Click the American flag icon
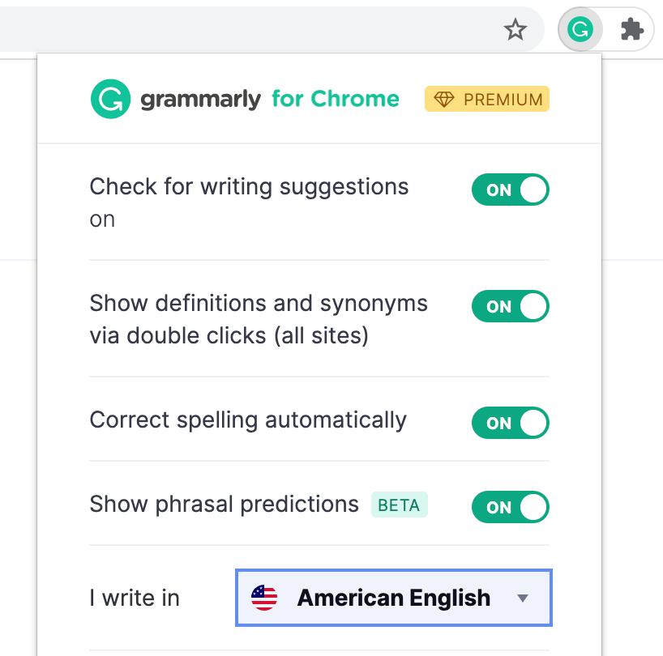Screen dimensions: 663x656 (264, 598)
